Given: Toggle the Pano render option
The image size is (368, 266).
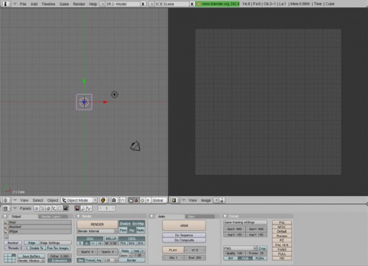Looking at the screenshot, I should tap(123, 230).
